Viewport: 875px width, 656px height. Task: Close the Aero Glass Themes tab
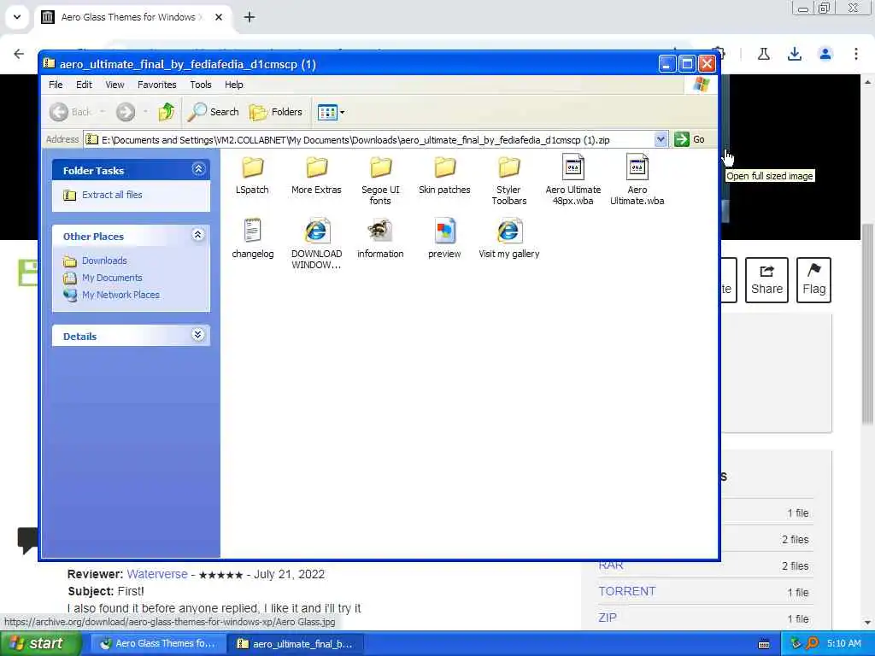tap(219, 17)
